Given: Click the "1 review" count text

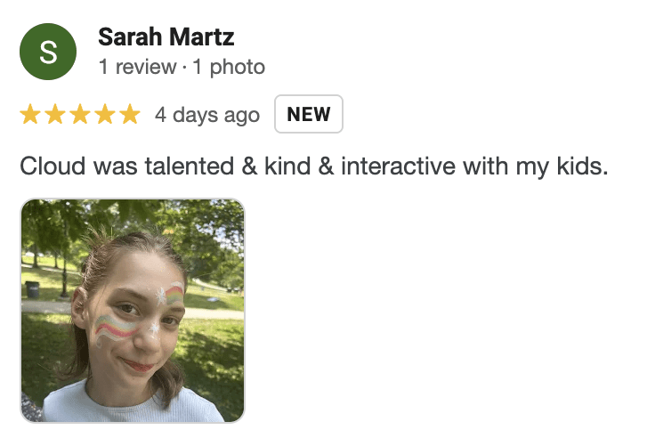Looking at the screenshot, I should click(133, 67).
